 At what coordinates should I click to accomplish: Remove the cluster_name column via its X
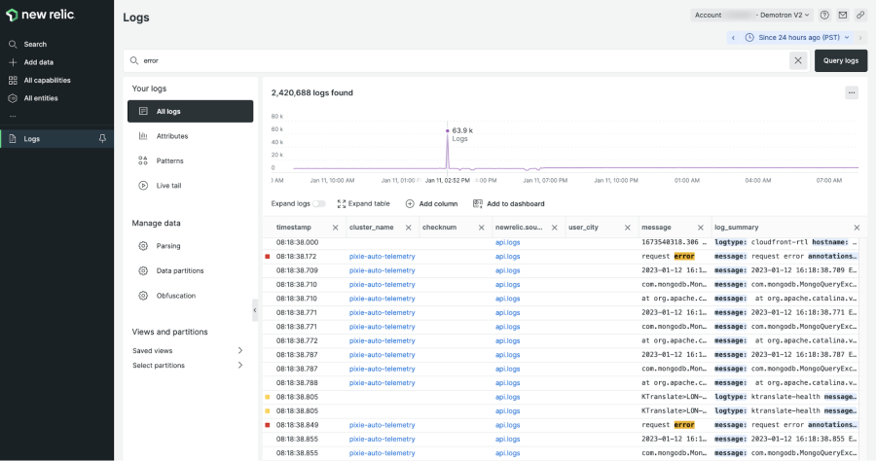pos(409,228)
